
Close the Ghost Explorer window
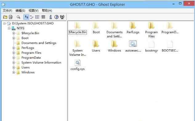[x=189, y=3]
